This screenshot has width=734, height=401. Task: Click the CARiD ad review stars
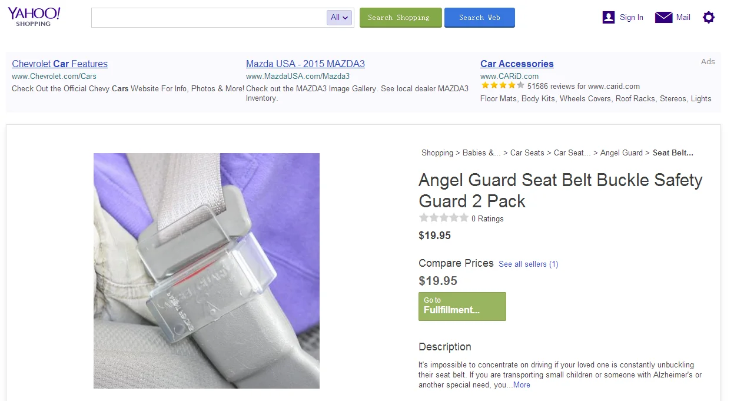click(502, 86)
